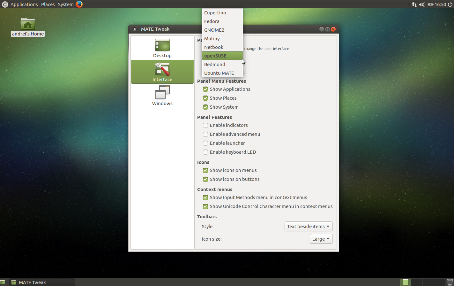Image resolution: width=454 pixels, height=286 pixels.
Task: Click the show desktop button in the bottom panel
Action: pyautogui.click(x=3, y=282)
